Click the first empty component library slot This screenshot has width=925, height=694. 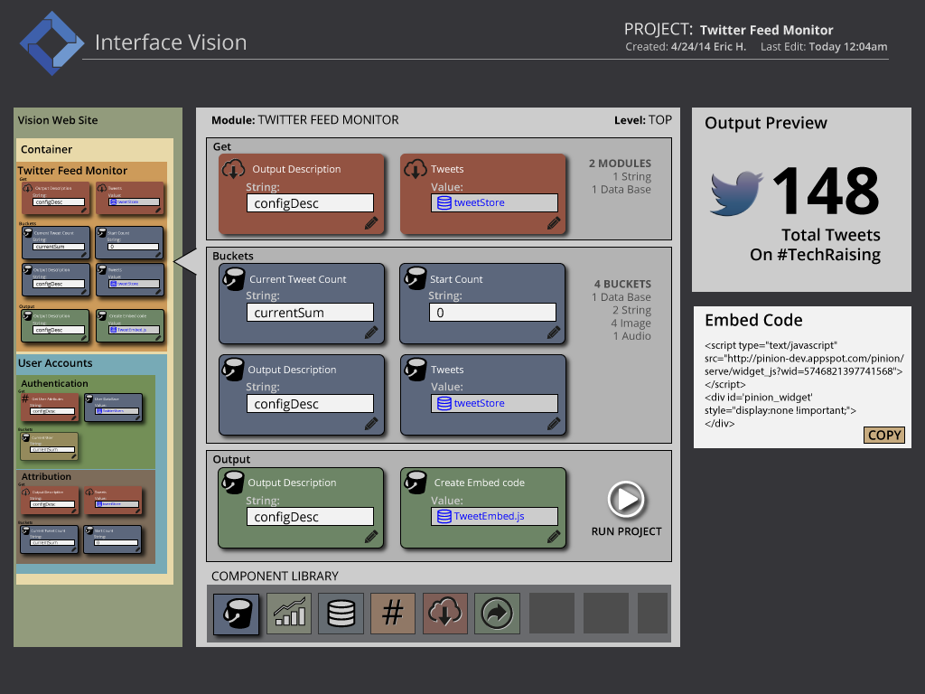(551, 614)
